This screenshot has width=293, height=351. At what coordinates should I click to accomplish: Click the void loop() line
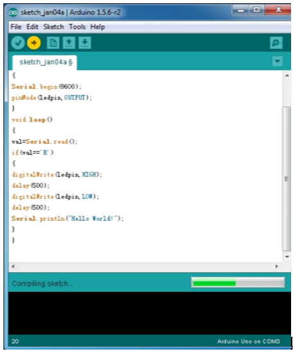pyautogui.click(x=32, y=120)
